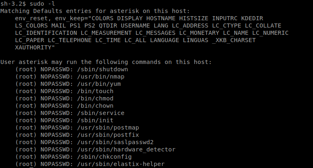
Task: Click the 'User asterisk may run' heading
Action: point(106,62)
